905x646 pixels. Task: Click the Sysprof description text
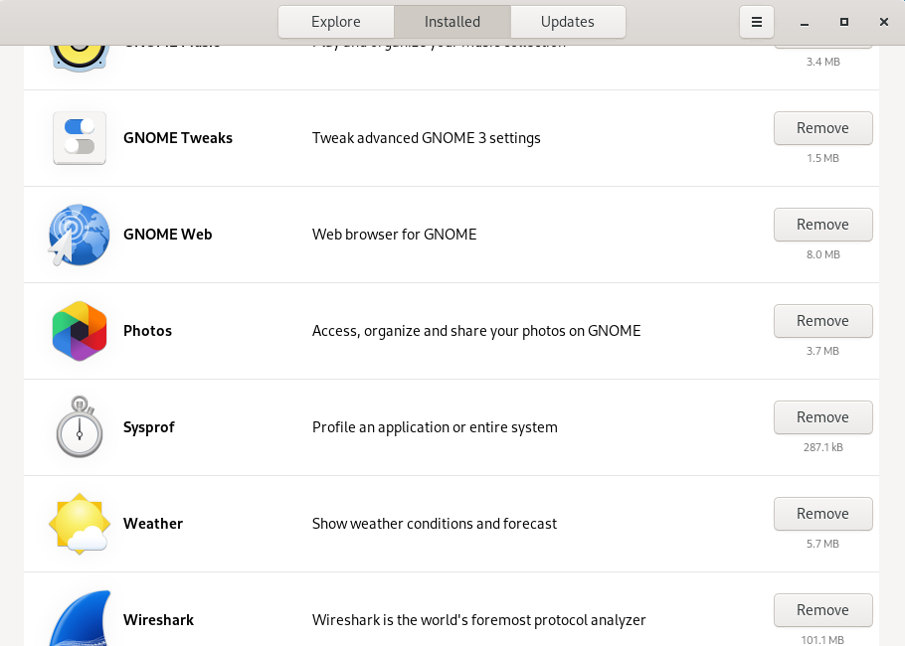click(x=435, y=427)
